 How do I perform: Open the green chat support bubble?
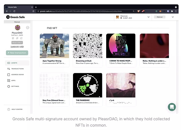point(172,107)
